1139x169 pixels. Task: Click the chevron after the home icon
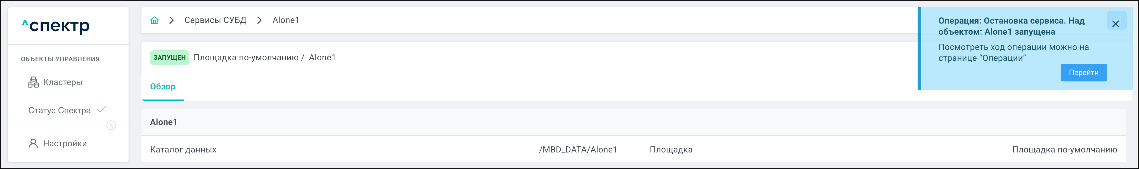[x=172, y=20]
